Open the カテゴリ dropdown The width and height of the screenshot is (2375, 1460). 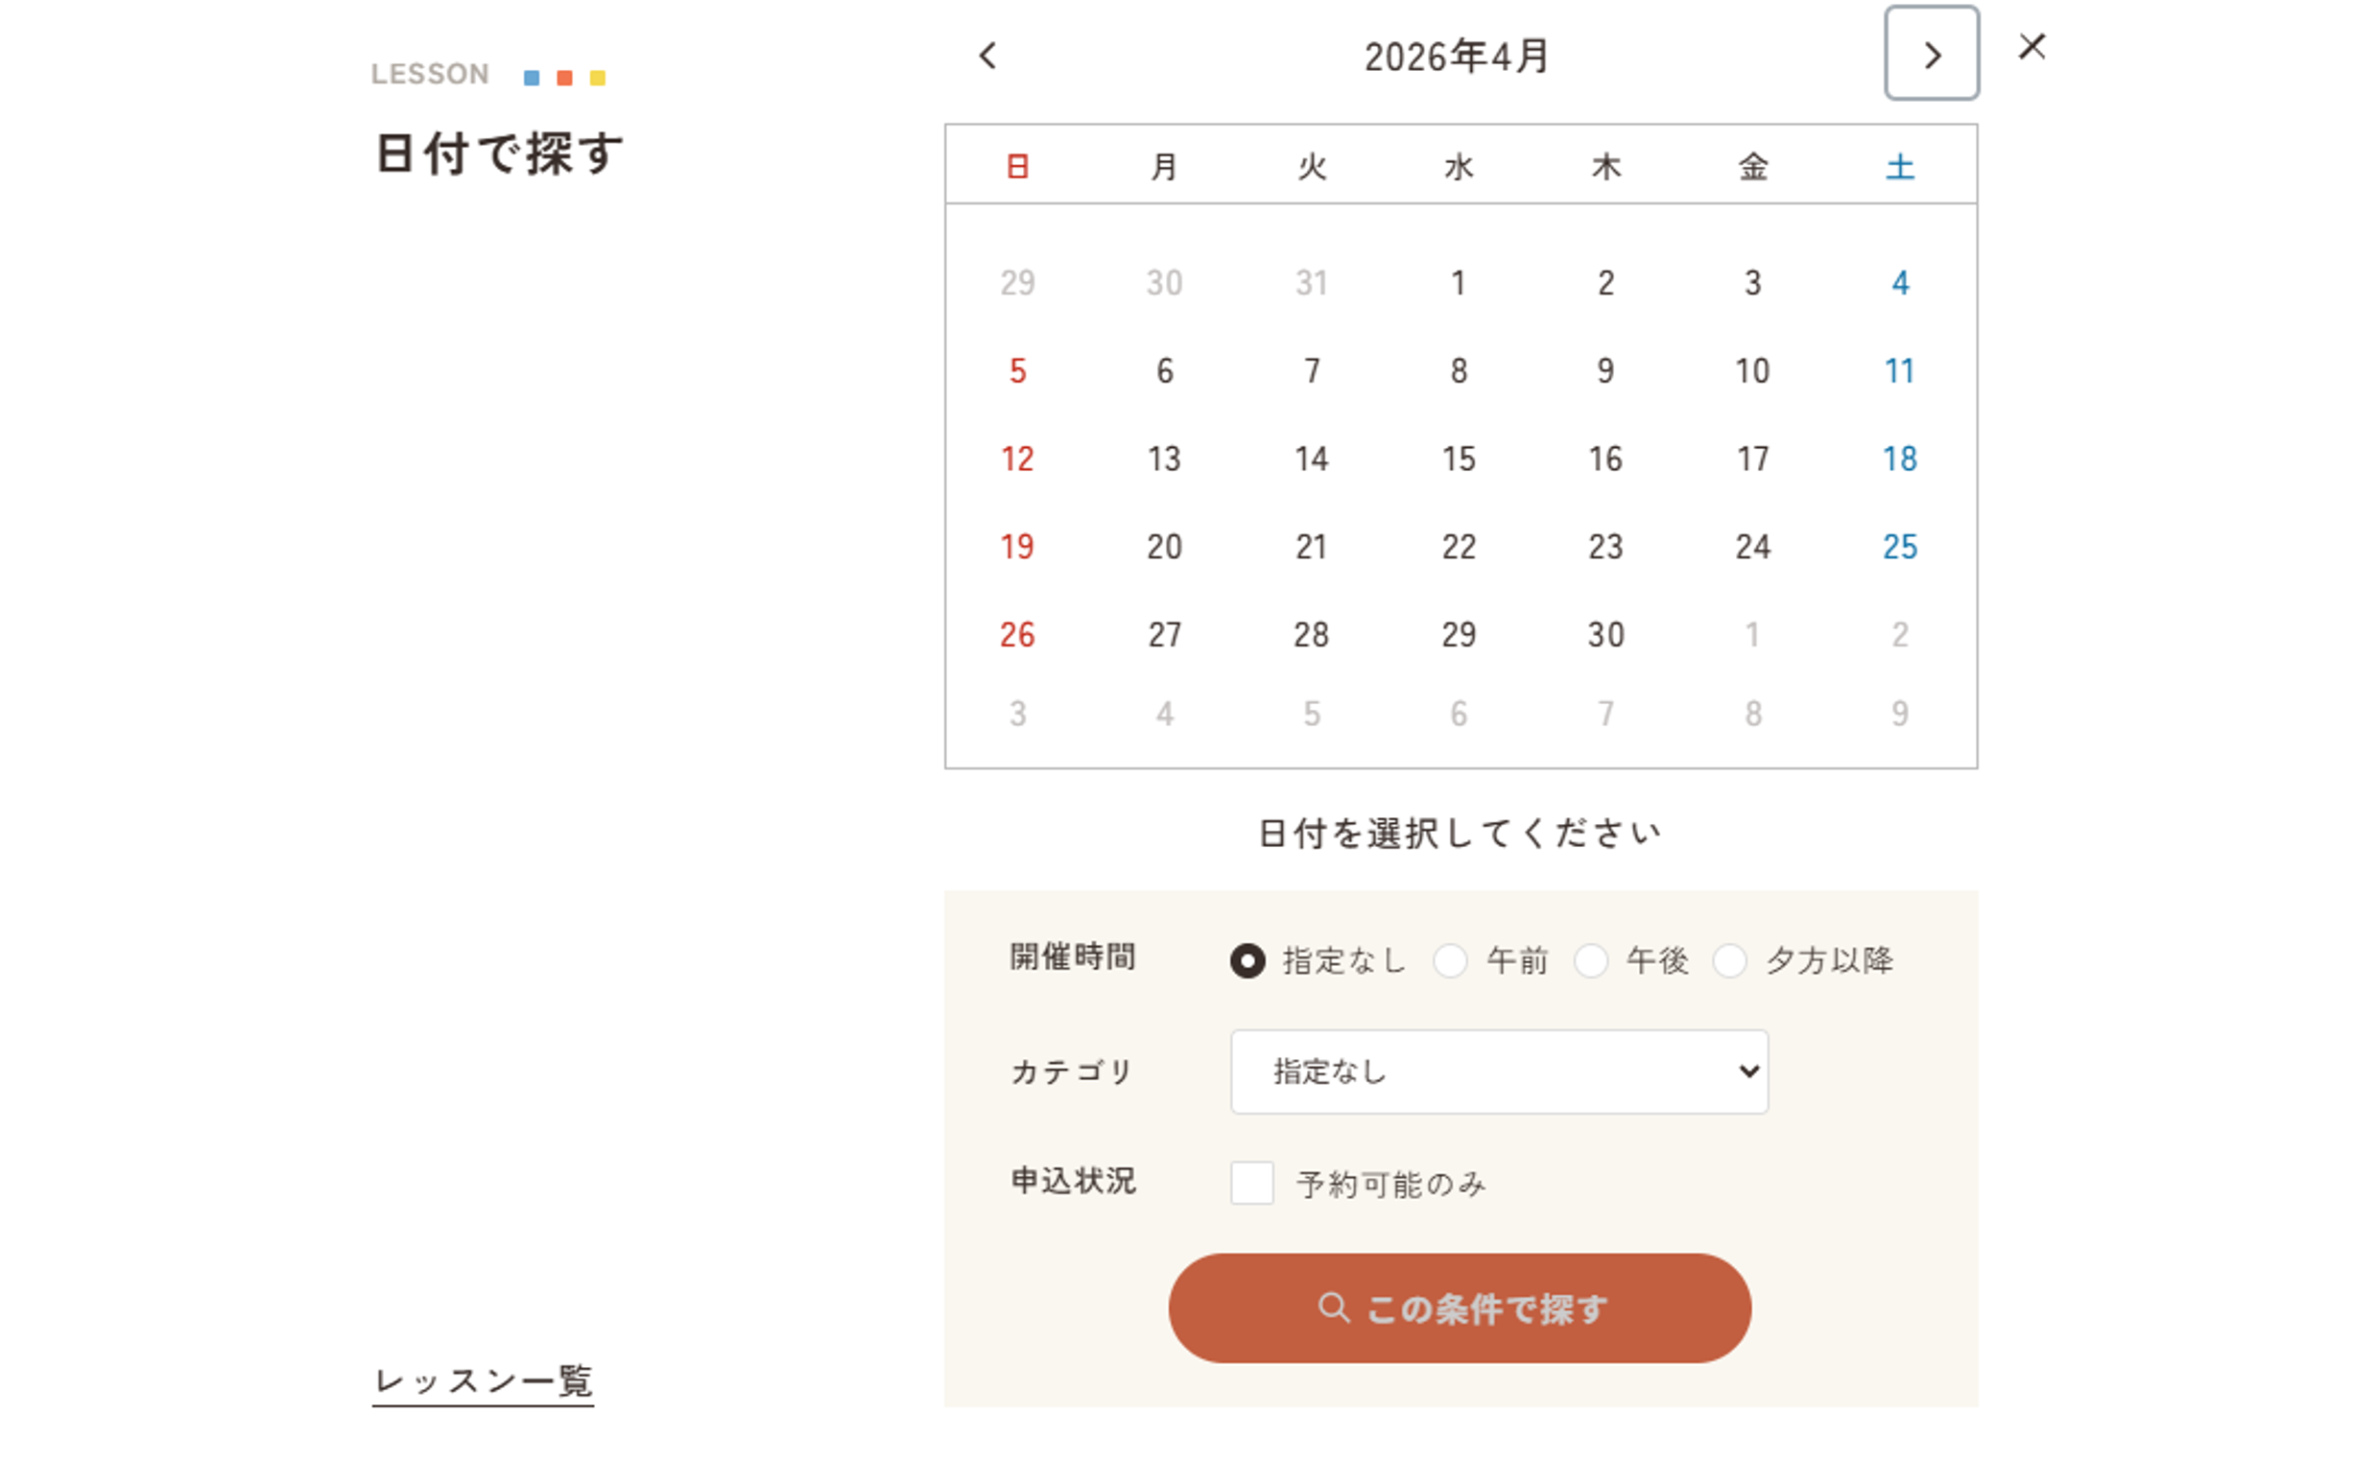(x=1498, y=1071)
